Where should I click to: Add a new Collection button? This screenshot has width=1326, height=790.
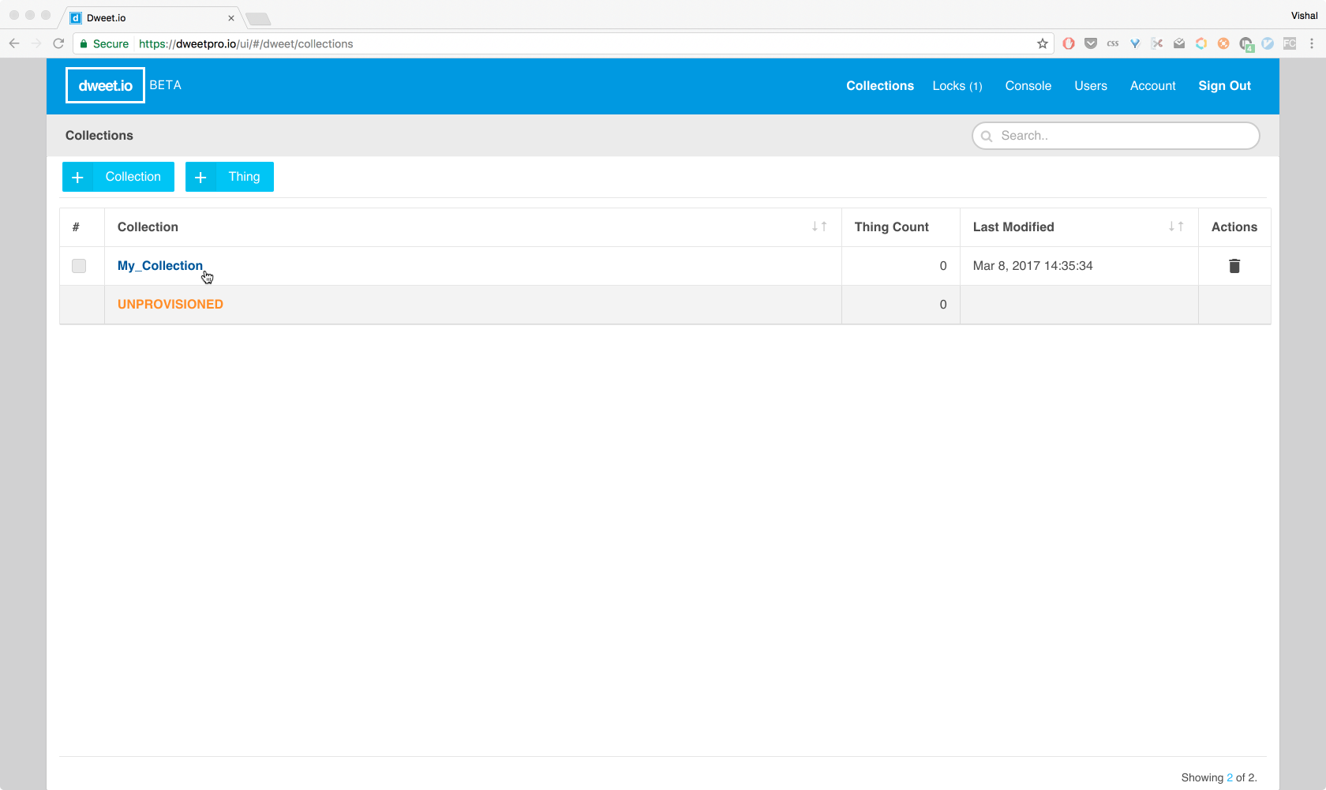[118, 177]
